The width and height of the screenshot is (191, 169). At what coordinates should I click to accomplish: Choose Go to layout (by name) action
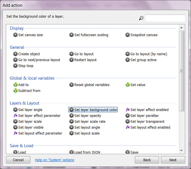pos(149,54)
